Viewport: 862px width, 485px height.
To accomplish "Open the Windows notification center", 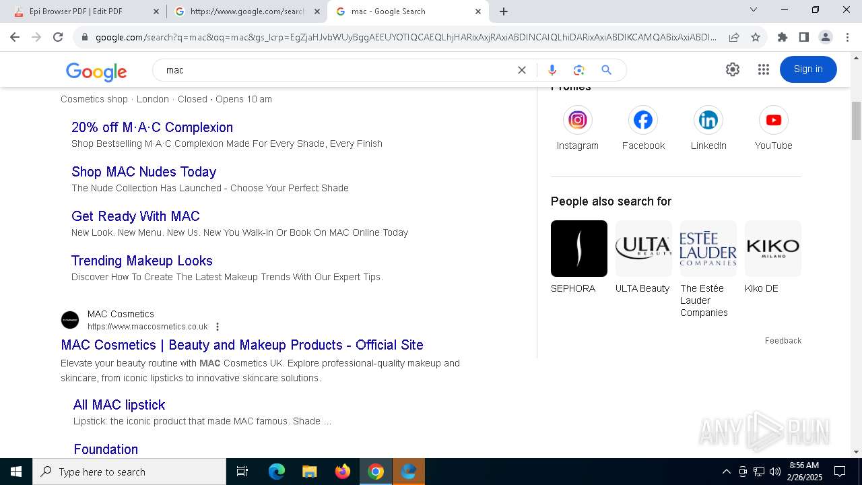I will (x=840, y=472).
